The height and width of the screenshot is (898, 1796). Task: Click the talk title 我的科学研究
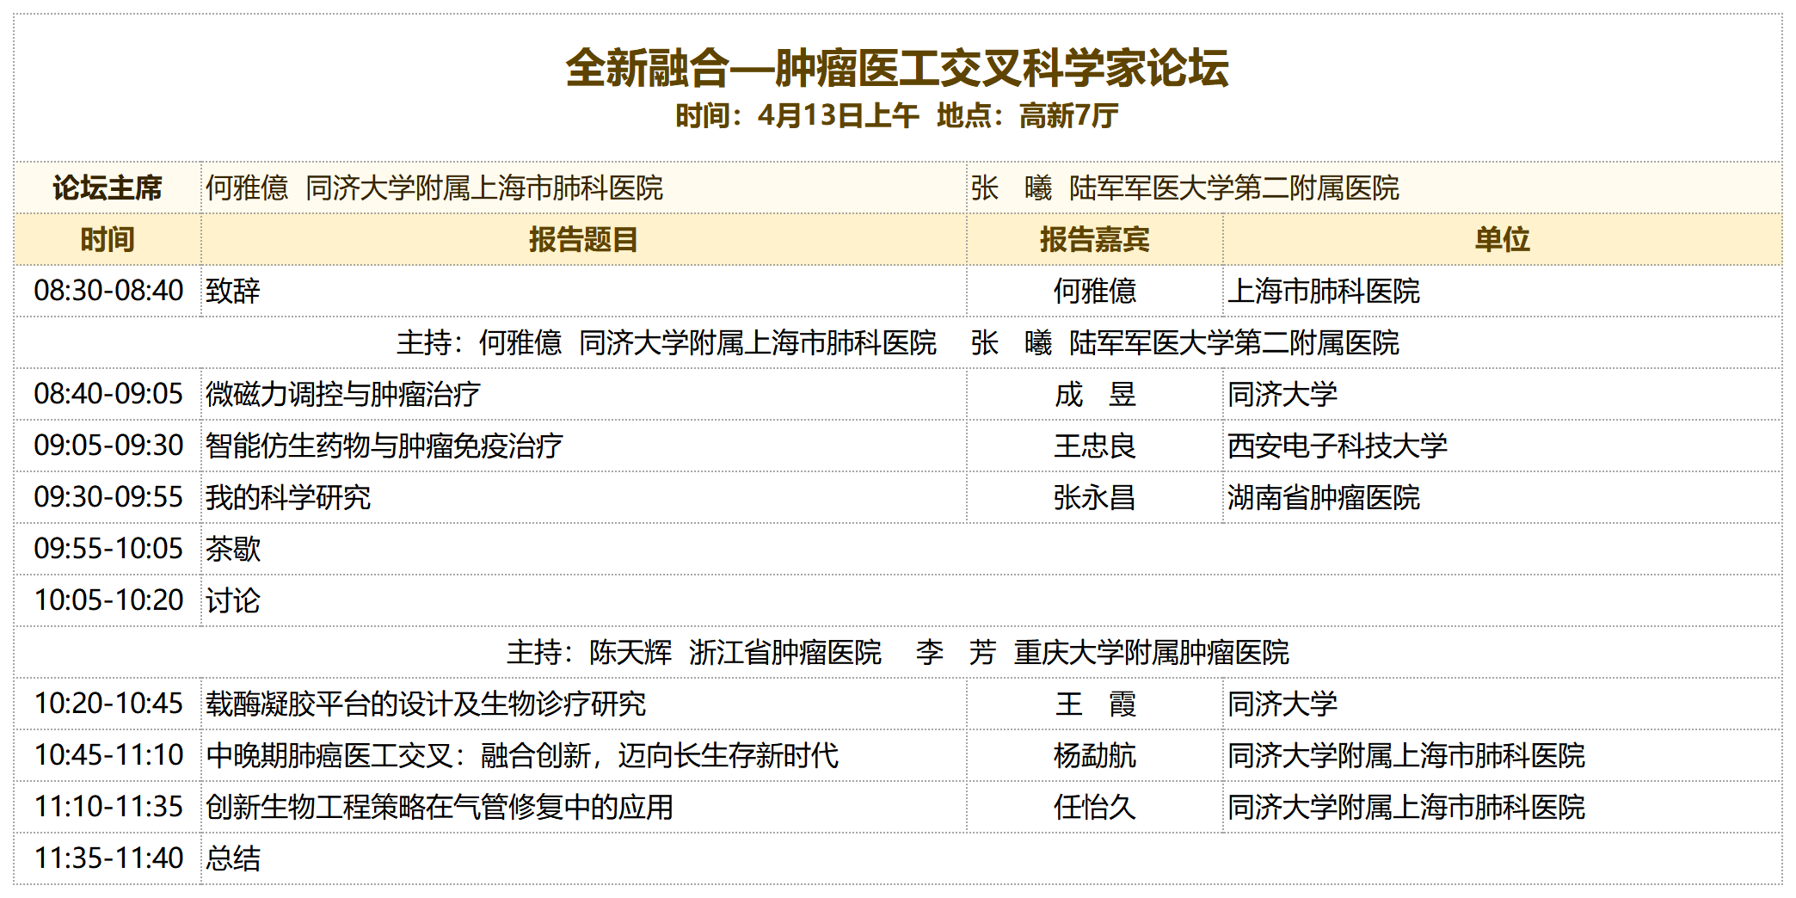(x=288, y=497)
